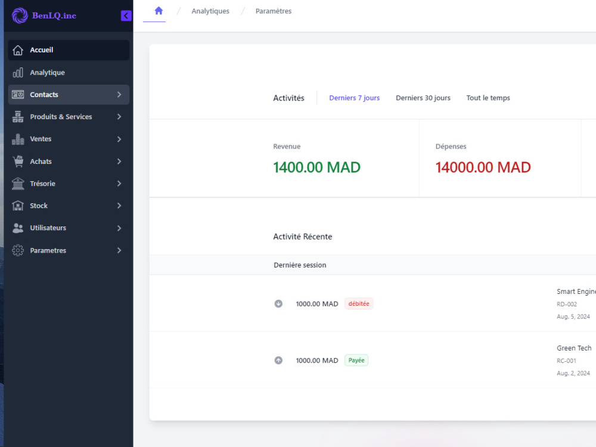Click the Activité Récente heading
Screen dimensions: 596x447
point(303,237)
